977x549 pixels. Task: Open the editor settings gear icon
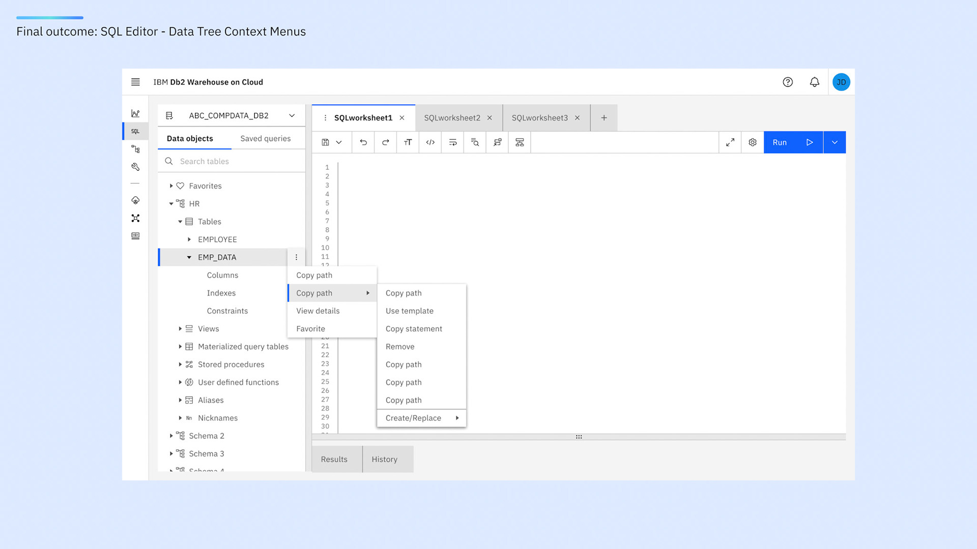point(752,142)
